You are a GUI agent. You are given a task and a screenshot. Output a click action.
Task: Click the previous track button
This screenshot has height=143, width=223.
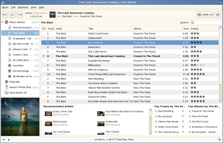[5, 14]
